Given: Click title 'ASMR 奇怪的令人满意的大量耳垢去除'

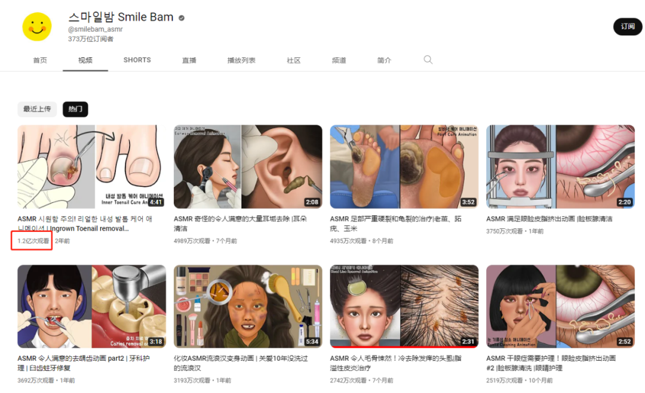Looking at the screenshot, I should click(x=241, y=224).
